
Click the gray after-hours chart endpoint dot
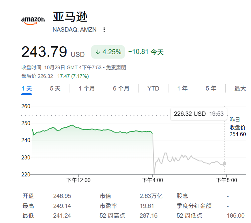click(225, 164)
